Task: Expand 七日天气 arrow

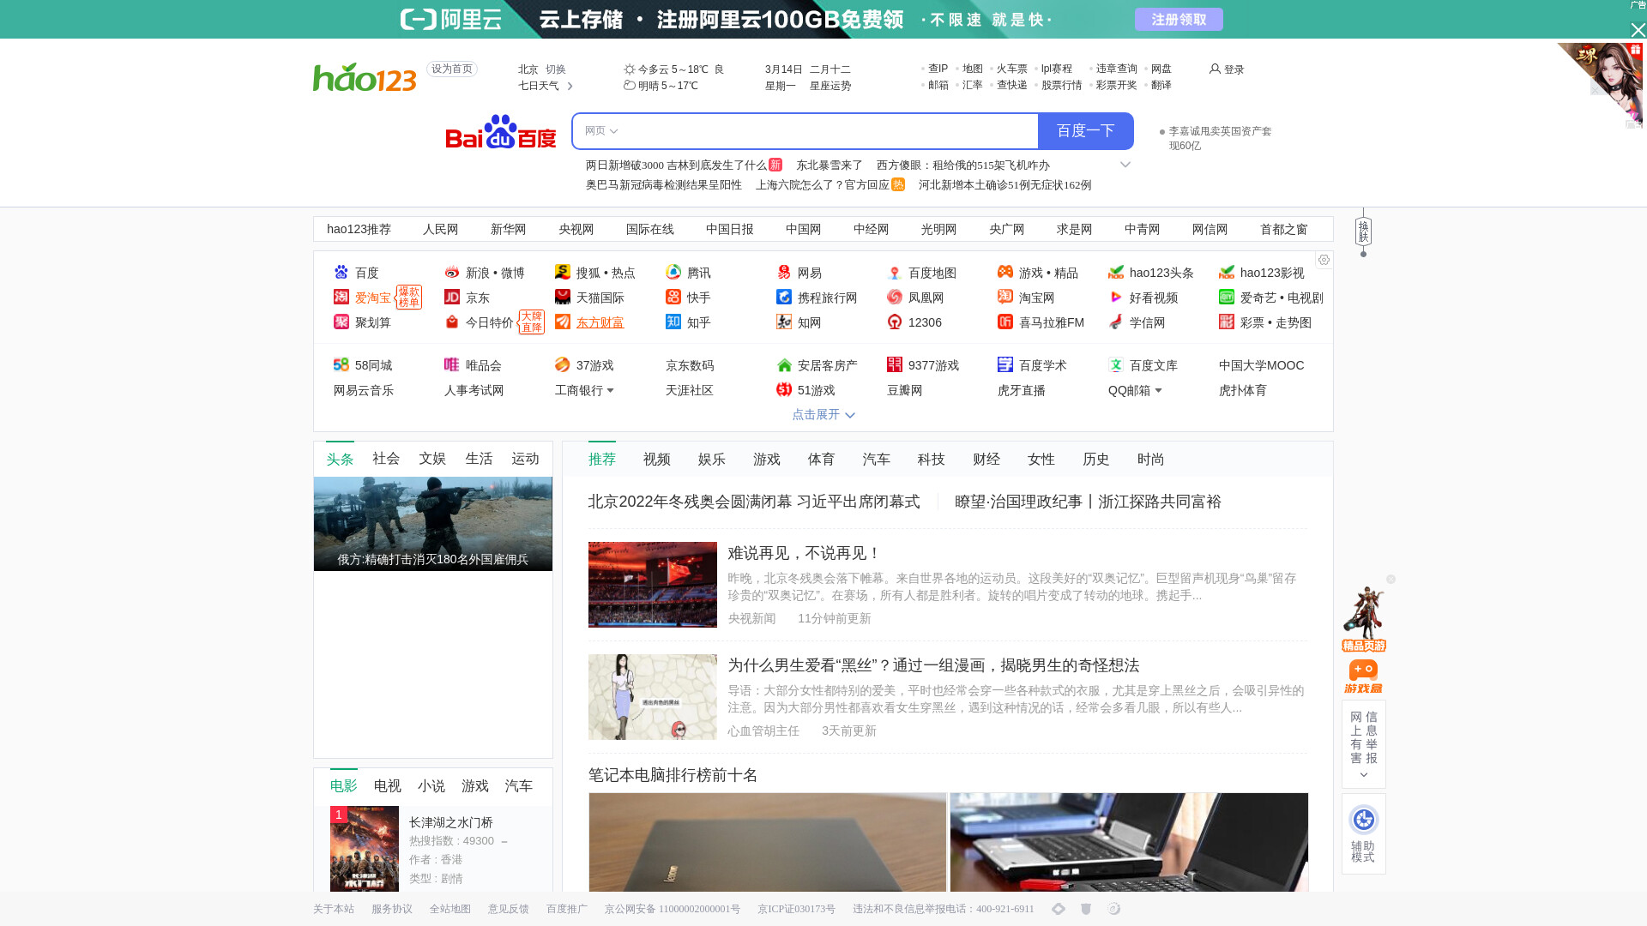Action: coord(570,86)
